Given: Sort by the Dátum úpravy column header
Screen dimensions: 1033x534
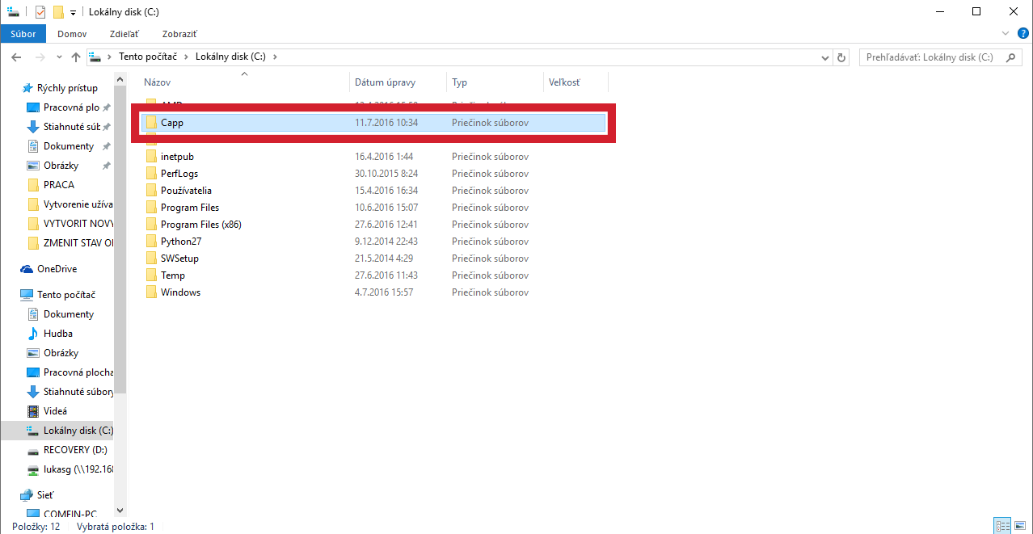Looking at the screenshot, I should coord(385,82).
